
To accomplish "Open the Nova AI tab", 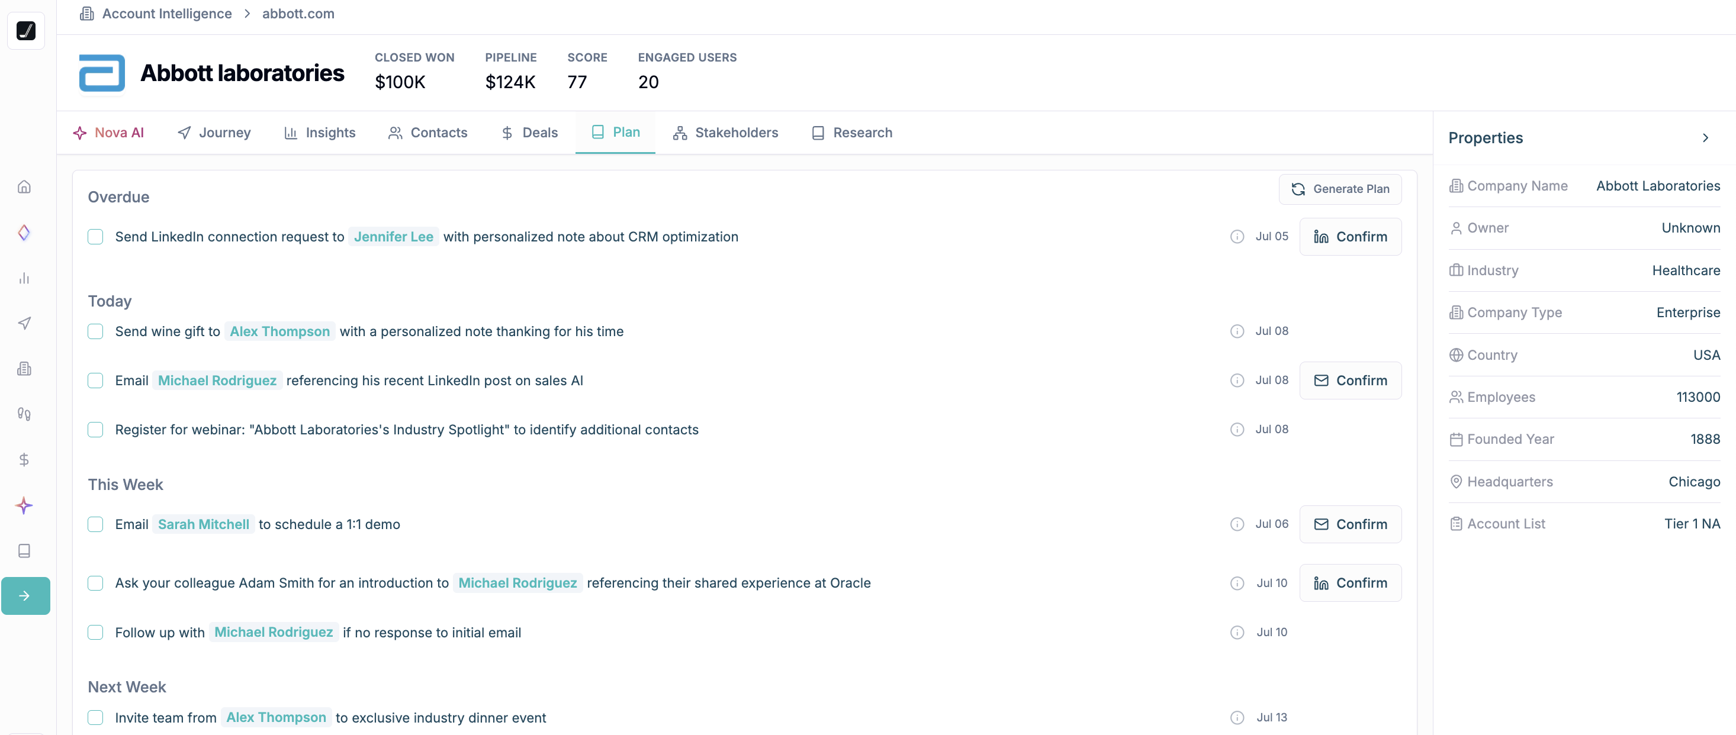I will (108, 133).
